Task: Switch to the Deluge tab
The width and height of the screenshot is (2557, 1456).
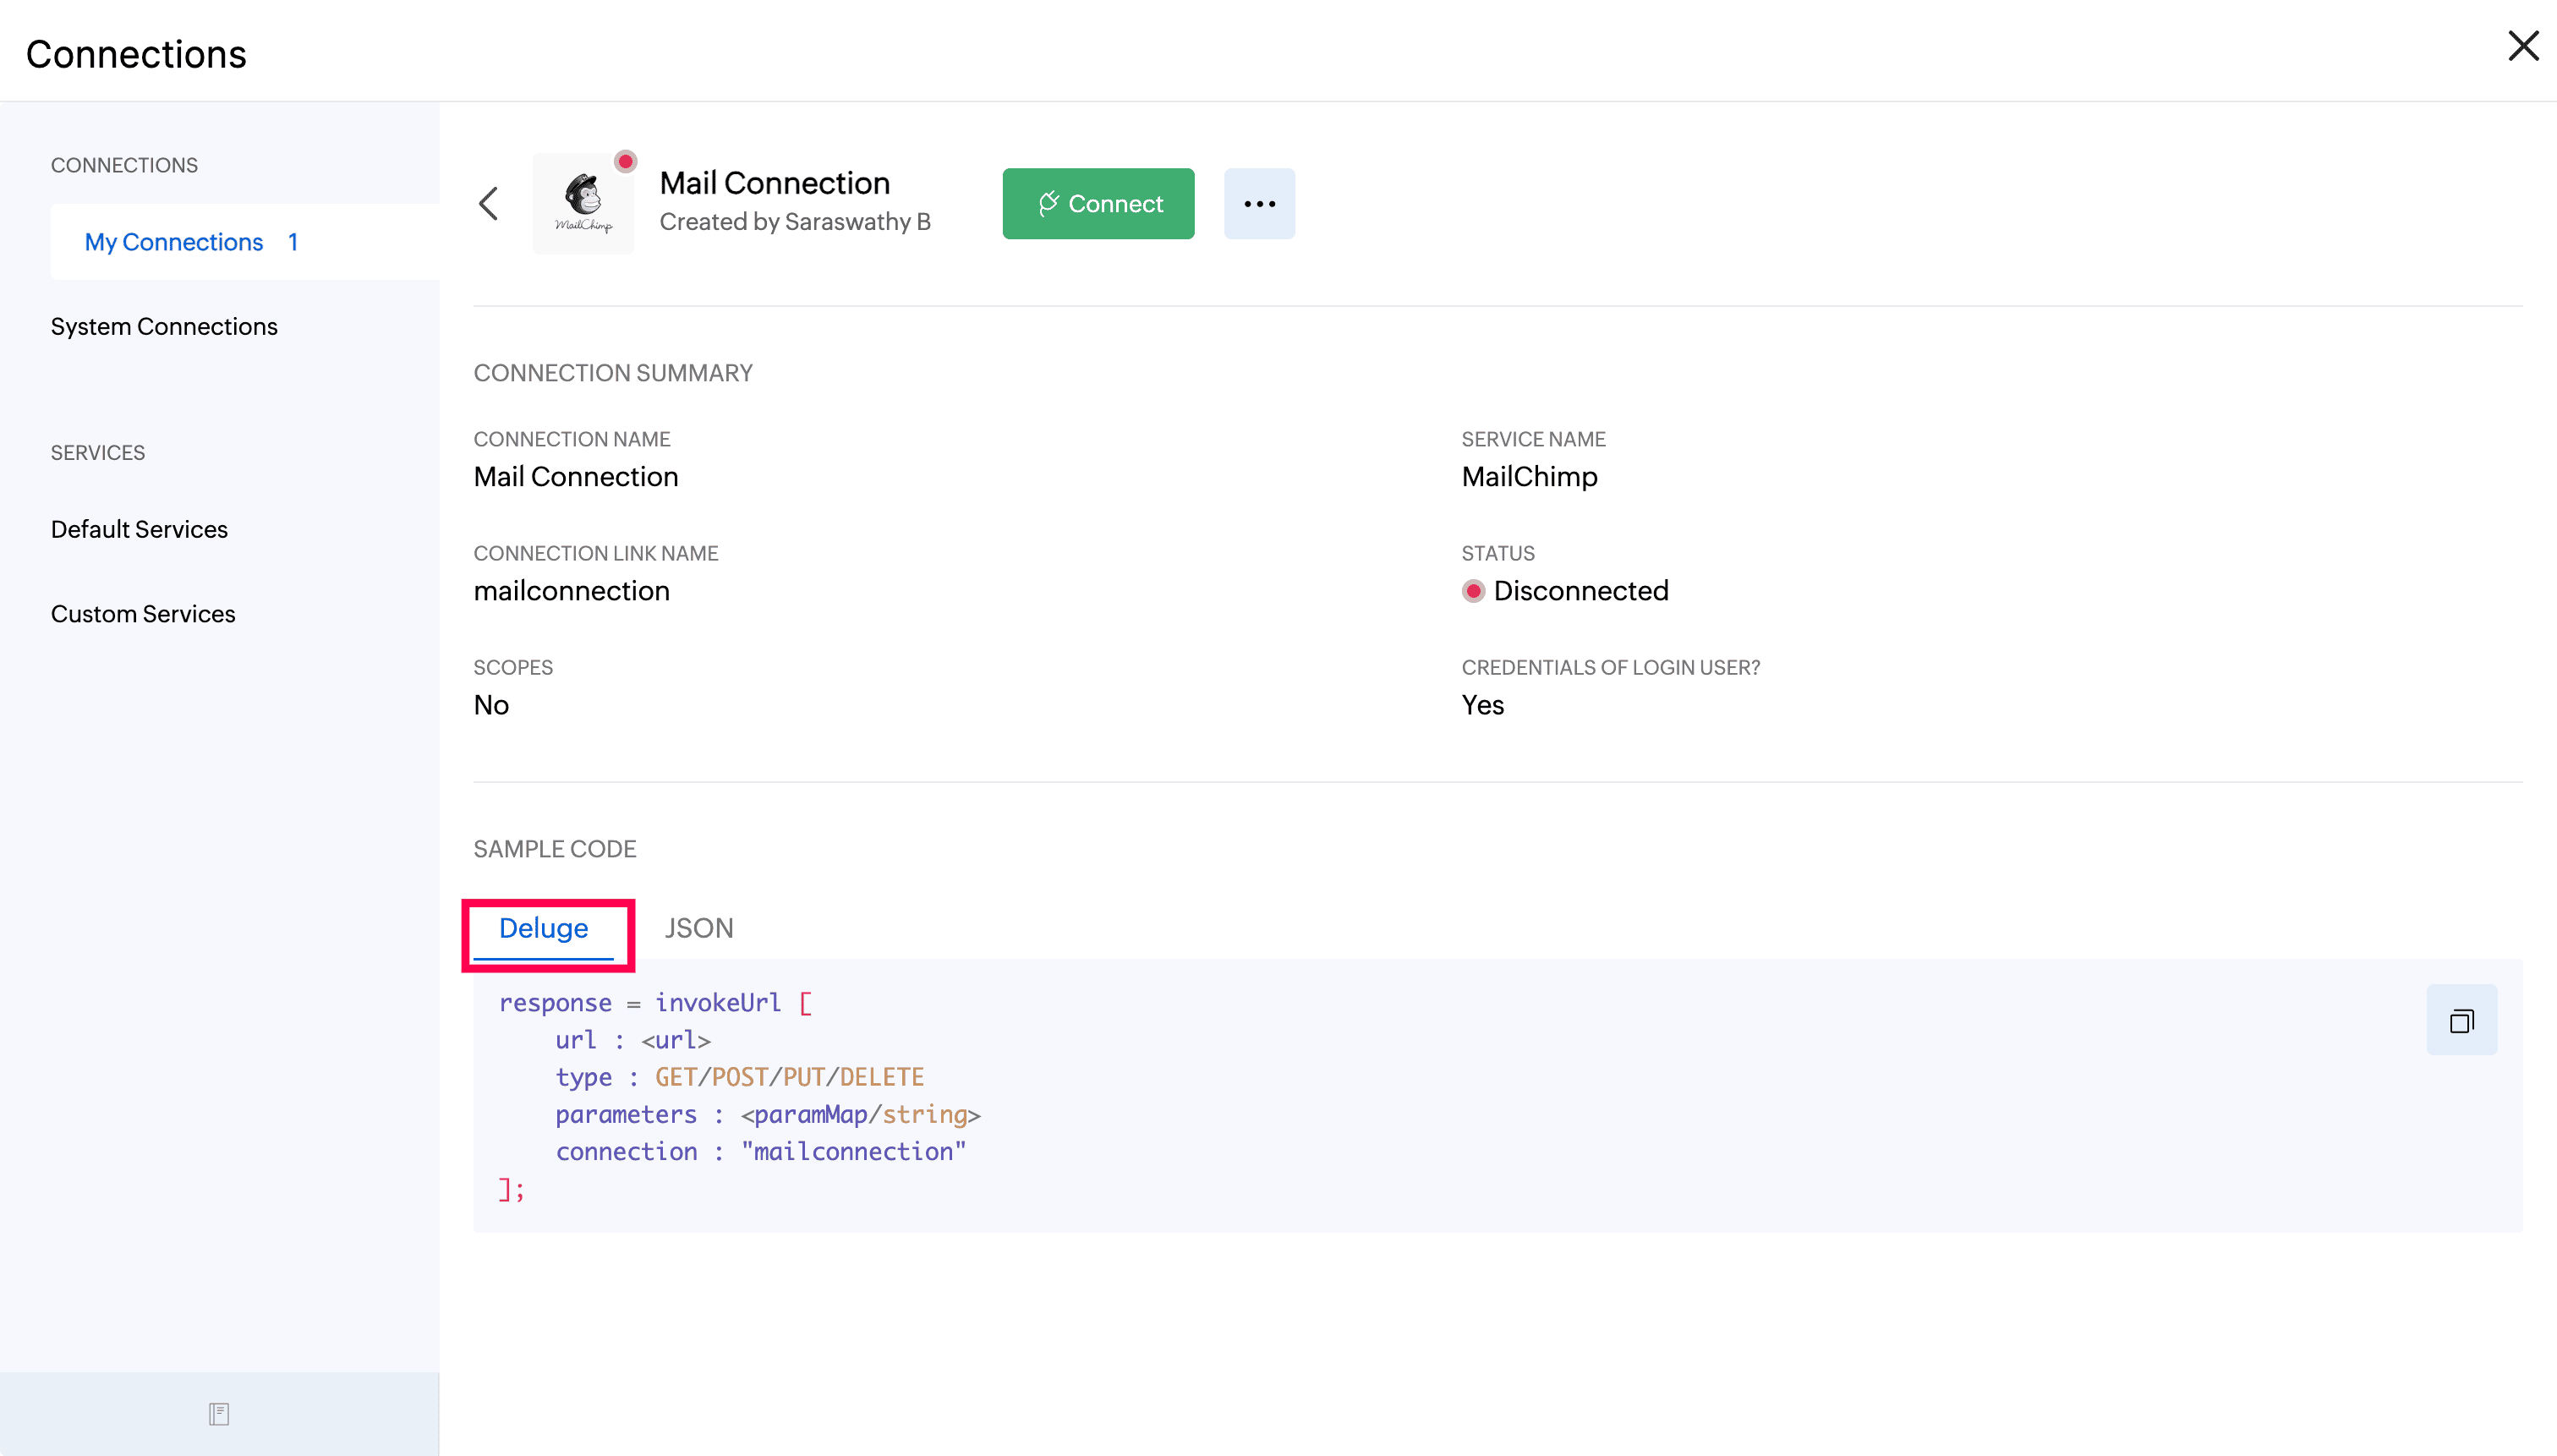Action: pos(544,929)
